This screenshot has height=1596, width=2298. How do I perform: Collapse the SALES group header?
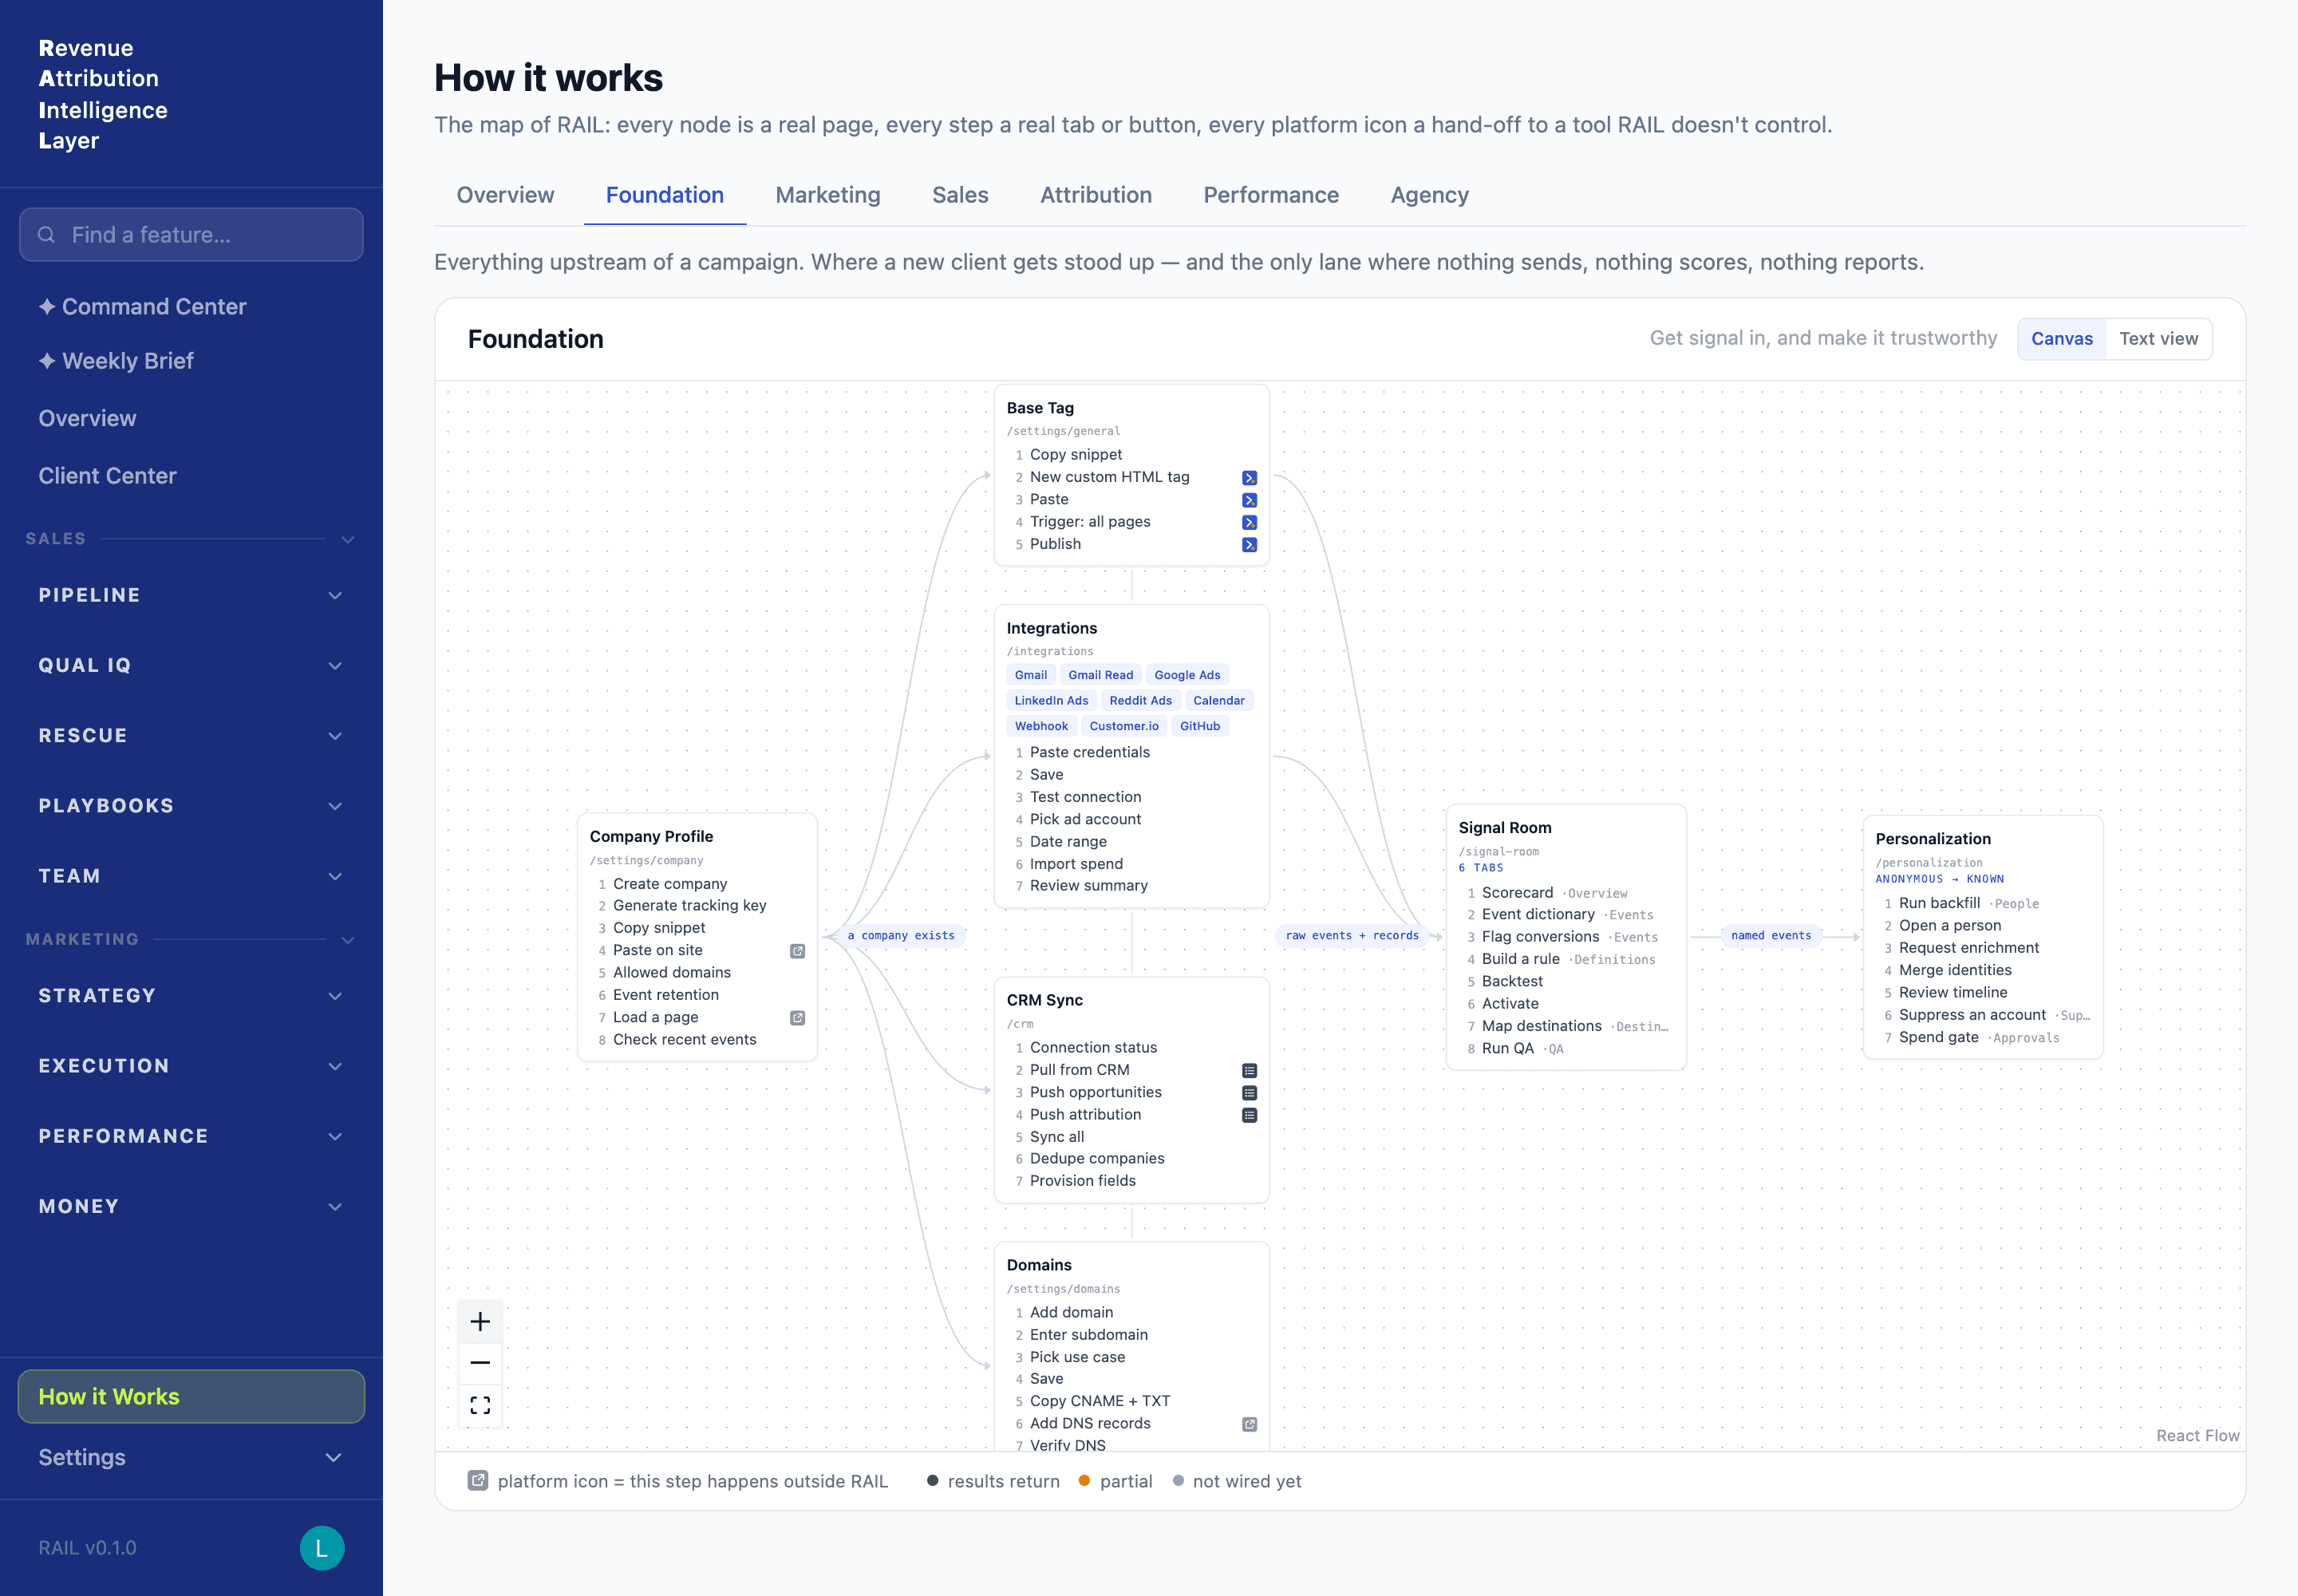(x=191, y=539)
